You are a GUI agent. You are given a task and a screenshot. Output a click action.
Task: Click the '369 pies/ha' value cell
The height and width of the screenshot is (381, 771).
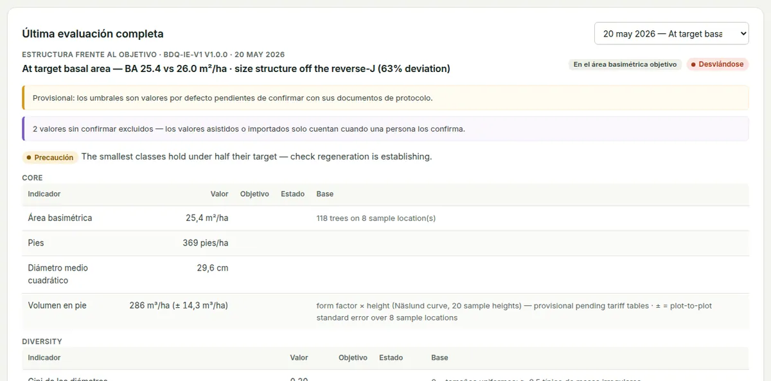pos(206,243)
